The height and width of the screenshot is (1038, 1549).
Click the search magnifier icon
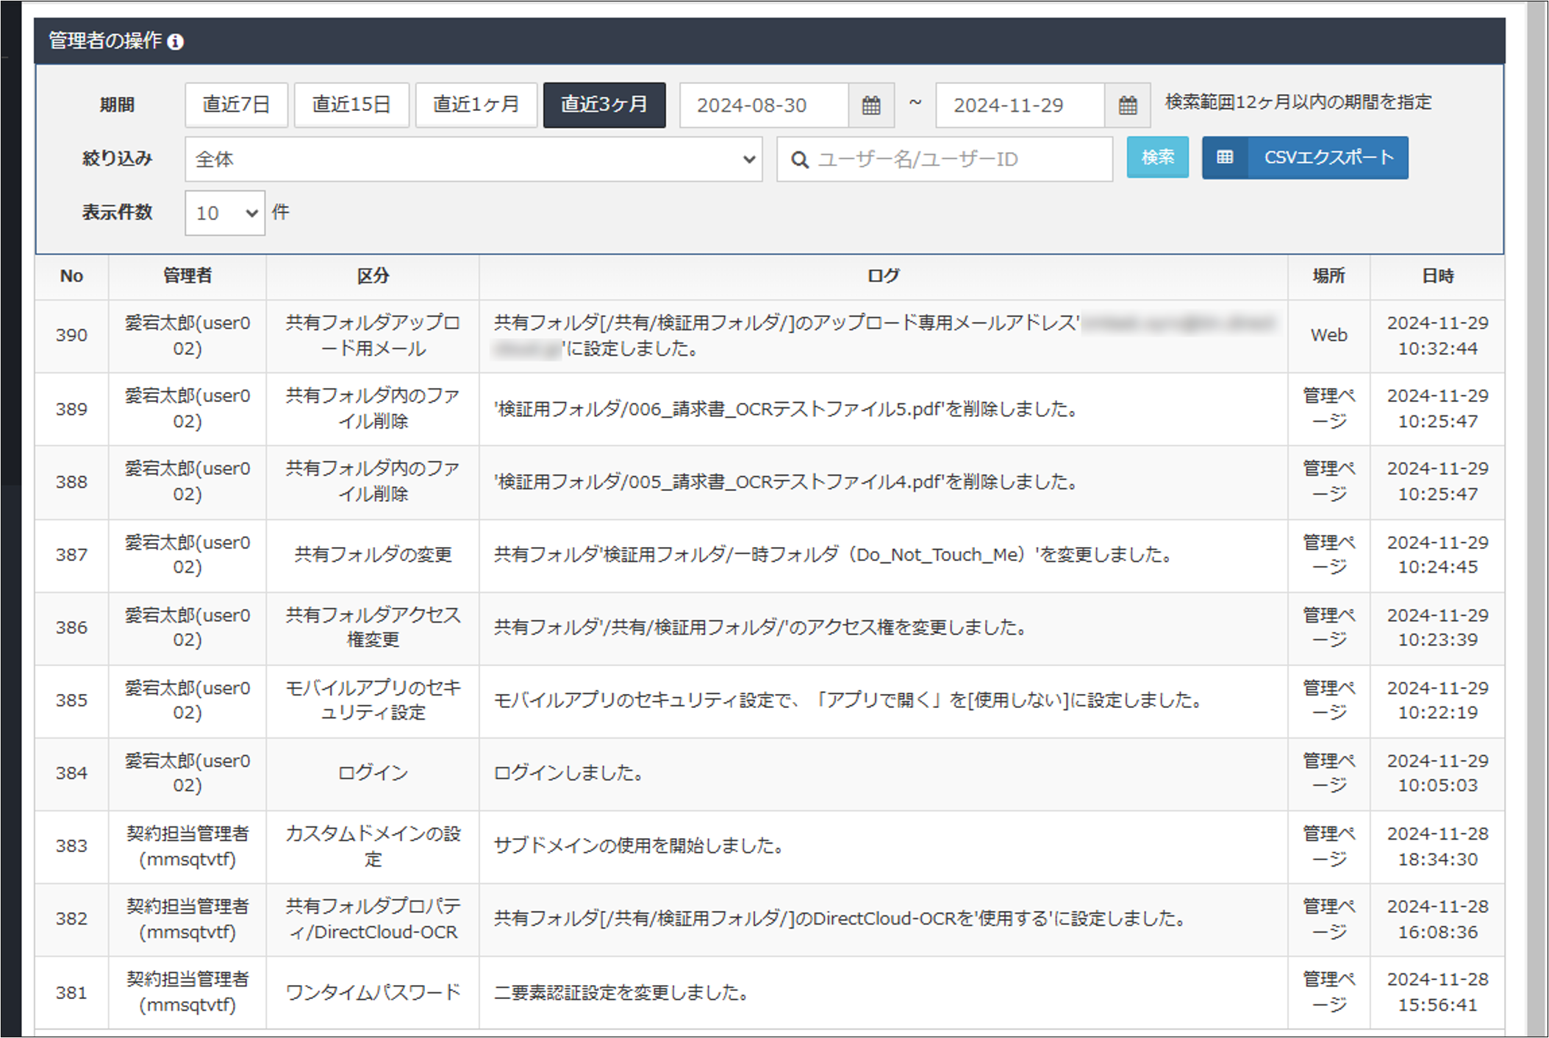point(800,160)
